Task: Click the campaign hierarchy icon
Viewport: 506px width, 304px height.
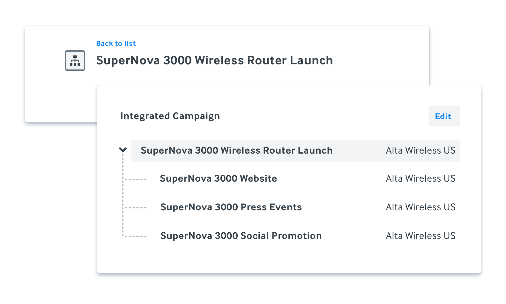Action: coord(75,61)
